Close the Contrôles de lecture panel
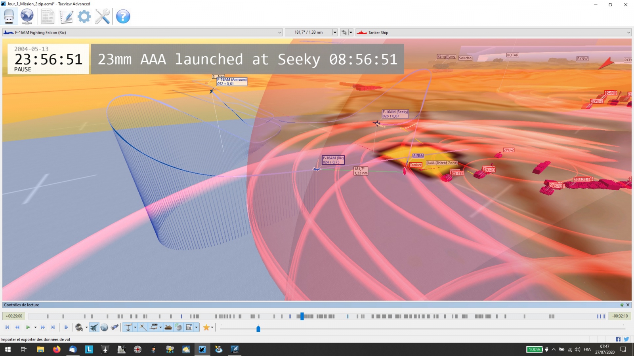 tap(628, 305)
